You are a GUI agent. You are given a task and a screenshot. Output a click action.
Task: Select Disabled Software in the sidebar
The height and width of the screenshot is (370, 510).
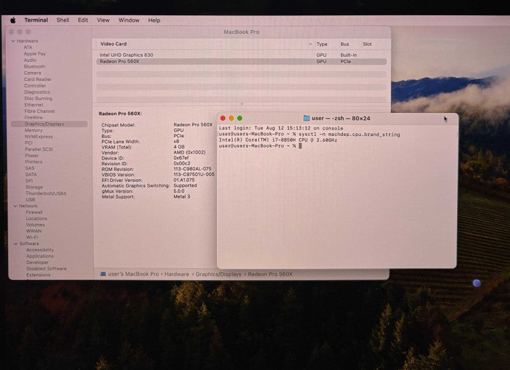coord(47,269)
